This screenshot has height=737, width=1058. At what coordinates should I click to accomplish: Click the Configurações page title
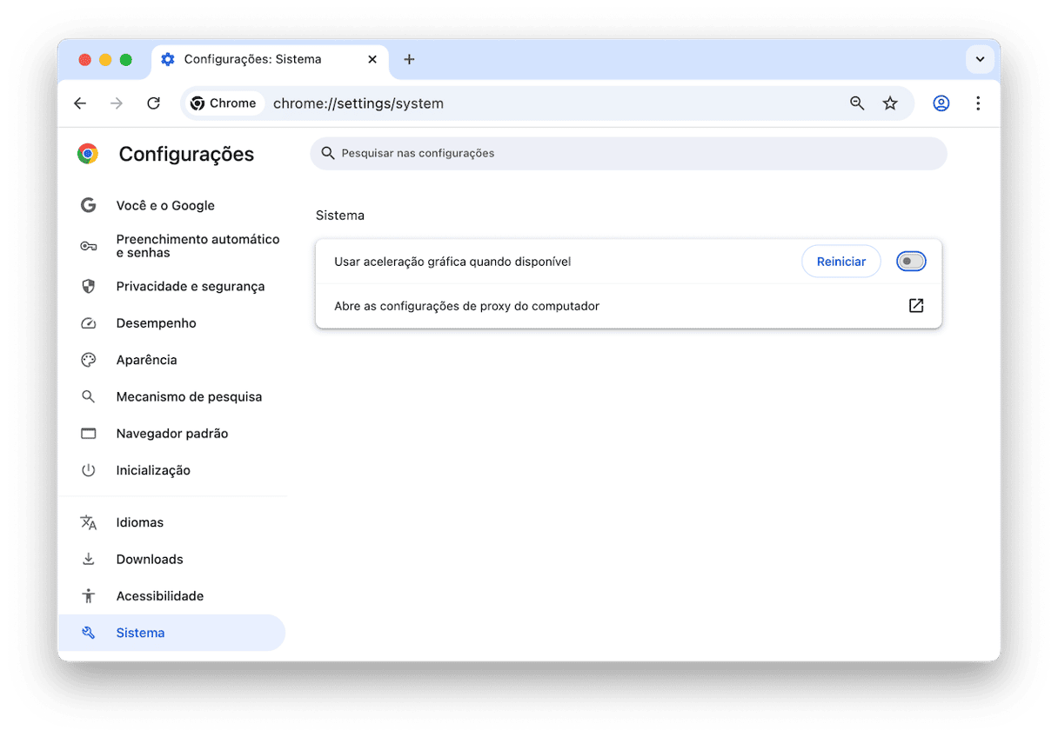pyautogui.click(x=186, y=155)
